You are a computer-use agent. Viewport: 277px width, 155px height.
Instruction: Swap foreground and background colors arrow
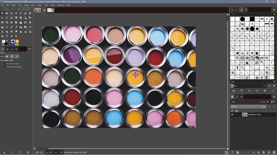7,40
